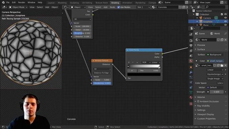Open the Particles properties tab icon
This screenshot has height=129, width=229.
tap(191, 77)
